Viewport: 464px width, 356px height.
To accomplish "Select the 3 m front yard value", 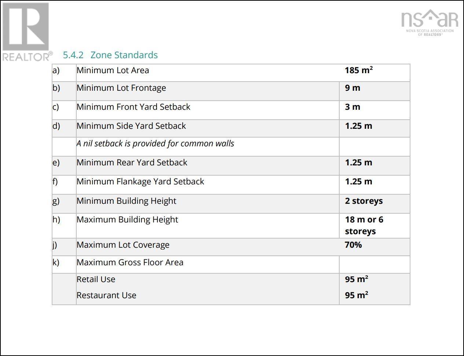I will pyautogui.click(x=352, y=107).
